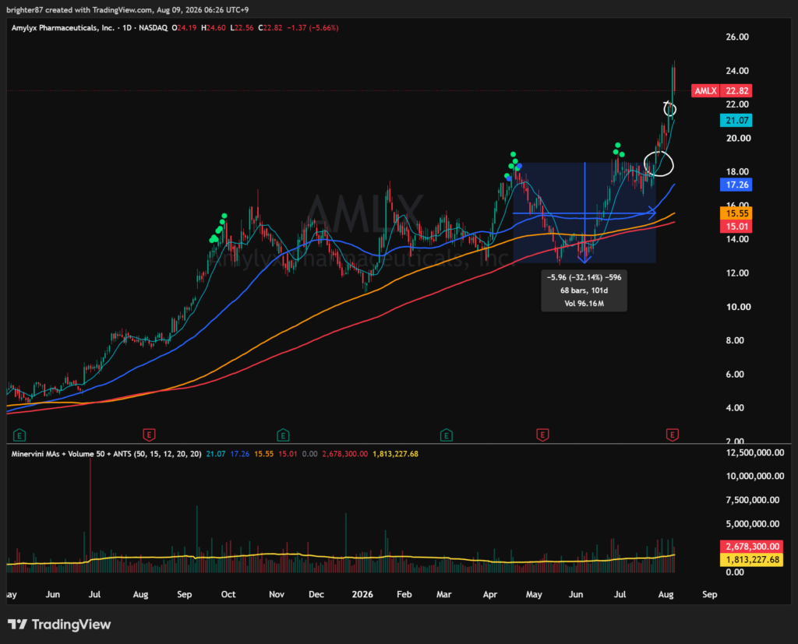Click the TradingView logo at bottom
Viewport: 798px width, 644px height.
59,625
